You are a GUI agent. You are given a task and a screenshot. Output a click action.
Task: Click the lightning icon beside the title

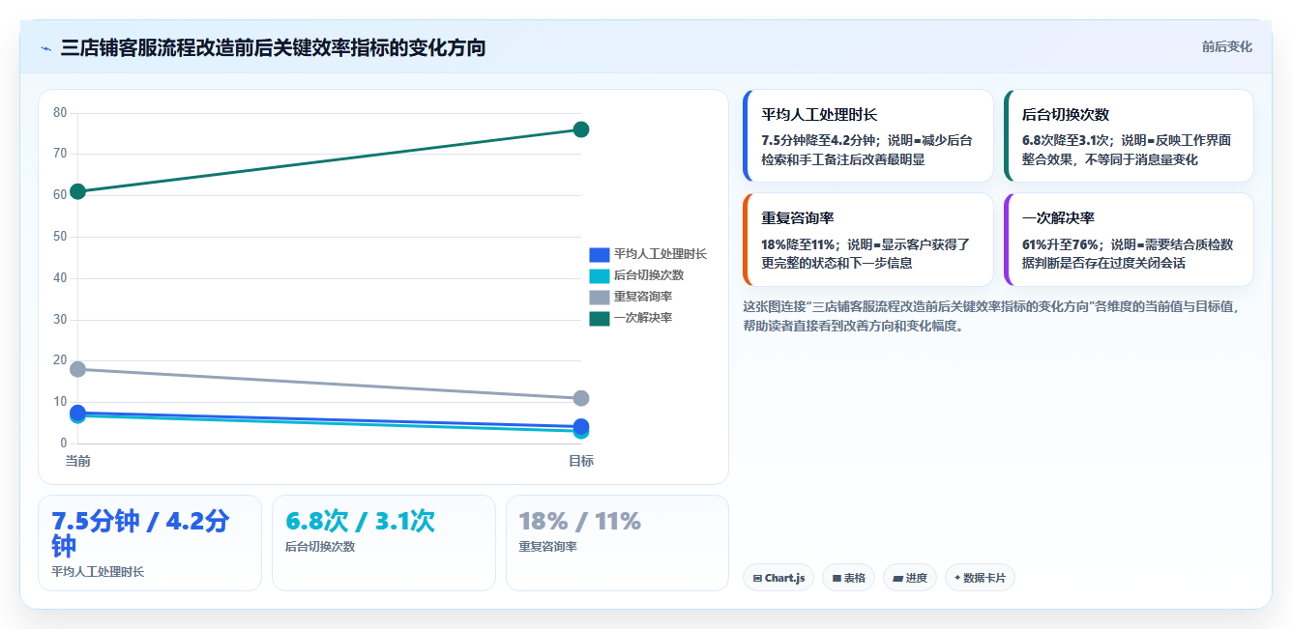click(46, 47)
